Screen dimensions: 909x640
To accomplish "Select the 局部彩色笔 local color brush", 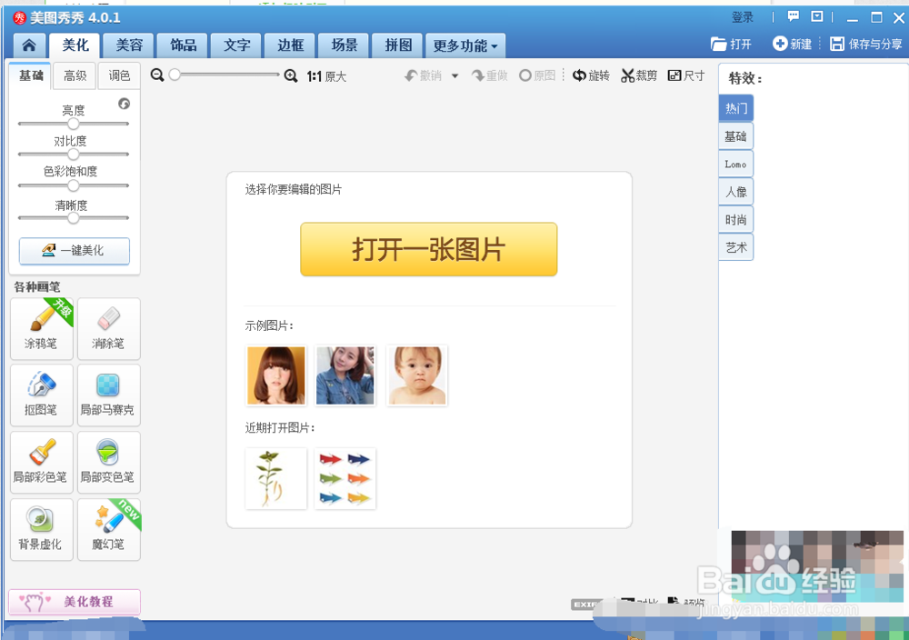I will coord(42,463).
